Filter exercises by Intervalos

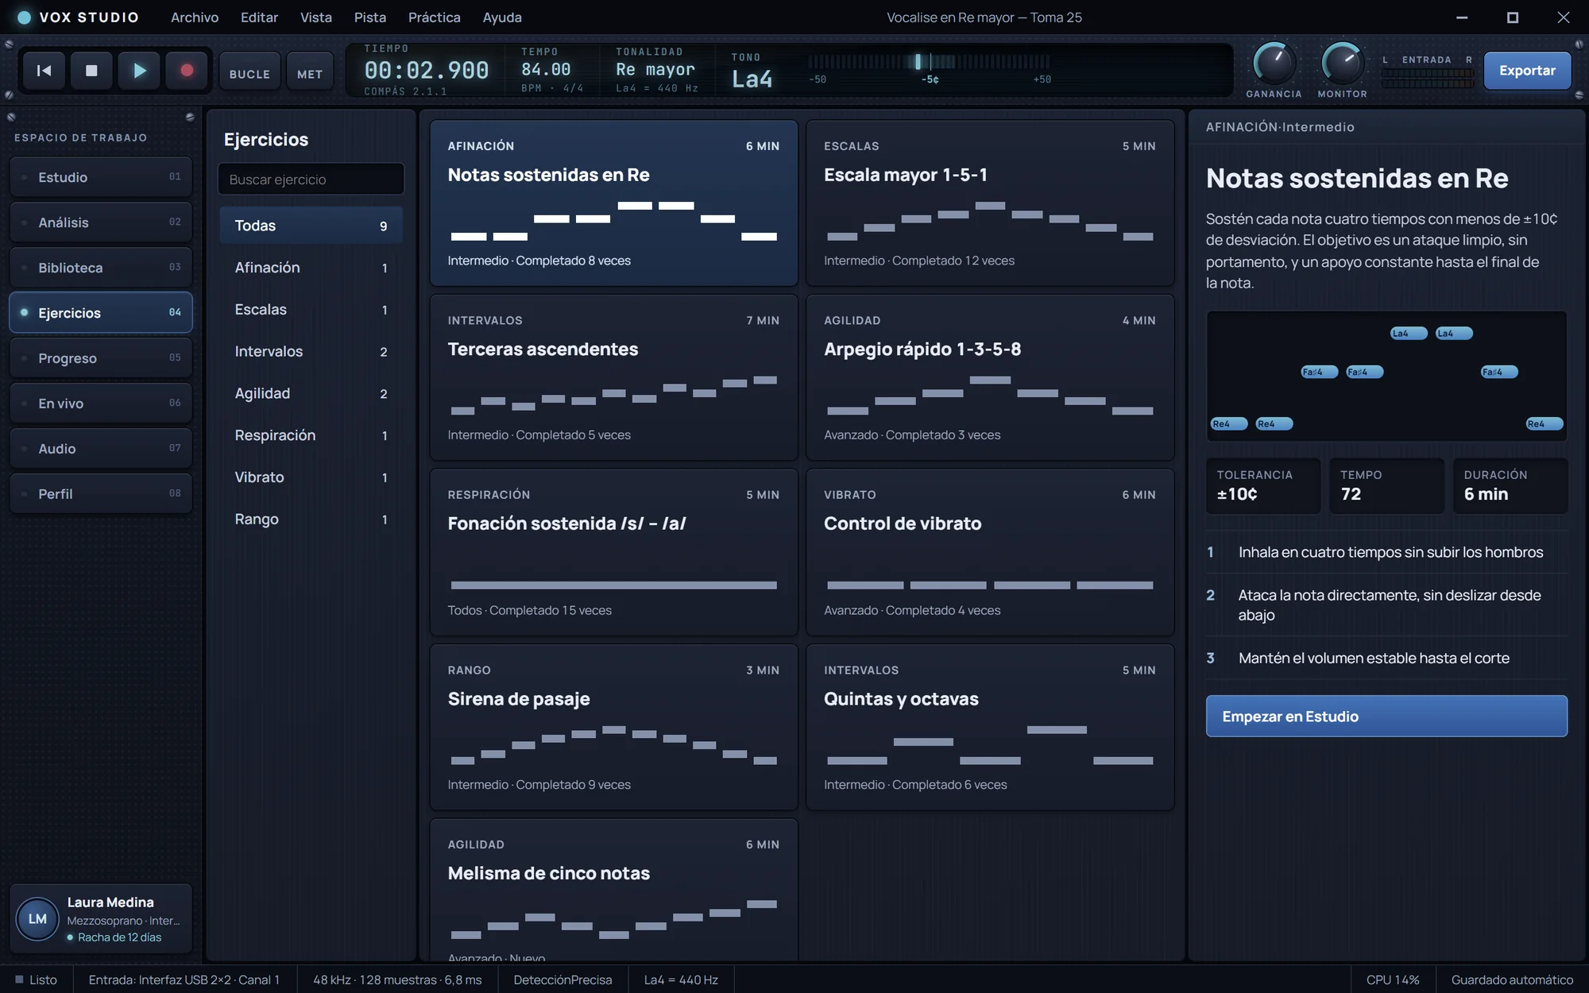(311, 351)
